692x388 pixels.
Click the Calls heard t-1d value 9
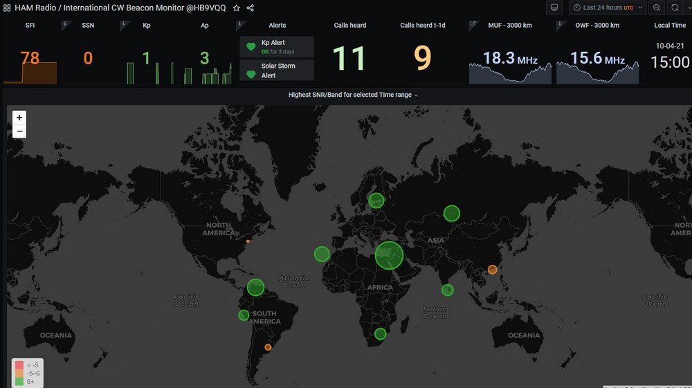click(x=422, y=58)
